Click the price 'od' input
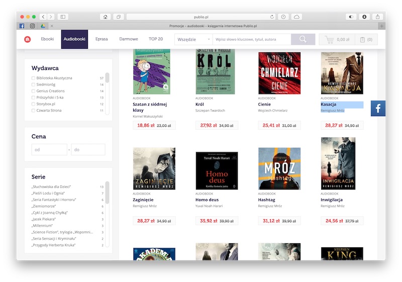Screen dimensions: 402x282 coord(49,149)
